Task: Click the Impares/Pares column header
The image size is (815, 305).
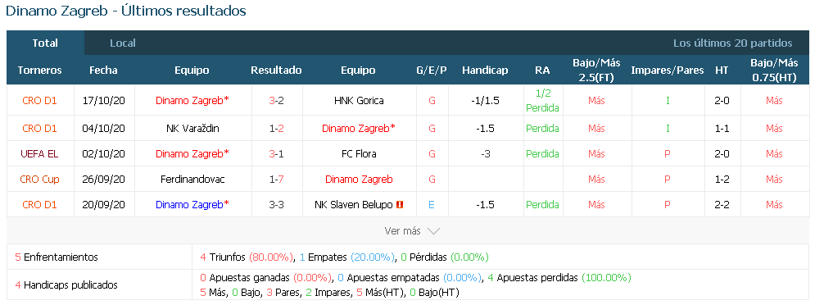Action: 668,71
